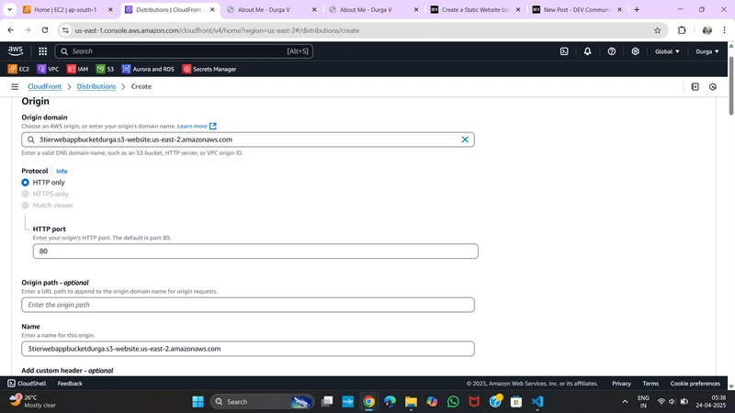The width and height of the screenshot is (735, 413).
Task: Open the CloudShell icon in top navigation
Action: click(x=564, y=51)
